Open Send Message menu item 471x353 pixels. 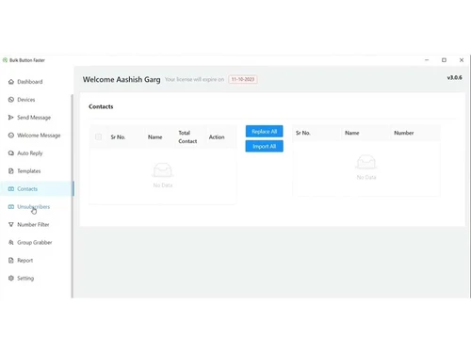(34, 118)
